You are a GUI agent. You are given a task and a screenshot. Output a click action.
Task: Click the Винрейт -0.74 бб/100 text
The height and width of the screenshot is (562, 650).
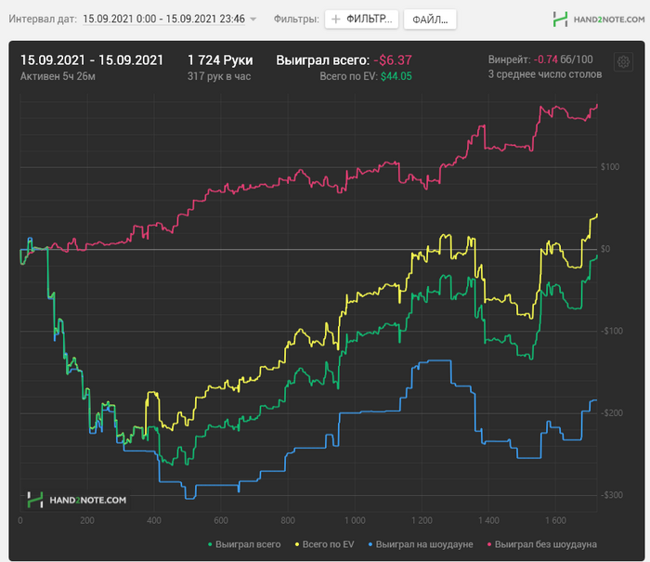pyautogui.click(x=540, y=59)
